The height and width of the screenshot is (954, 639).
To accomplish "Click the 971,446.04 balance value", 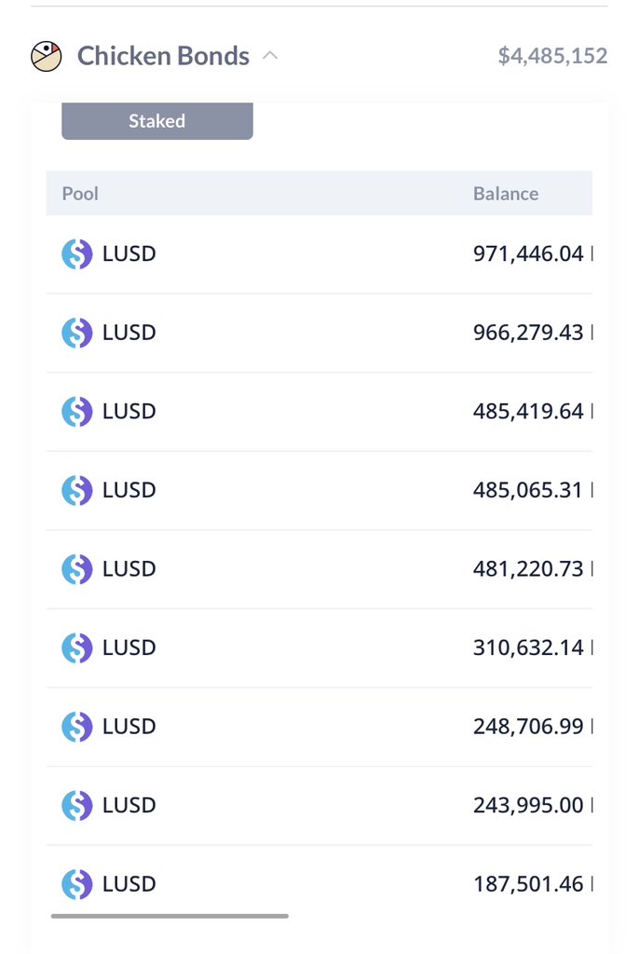I will (x=528, y=253).
